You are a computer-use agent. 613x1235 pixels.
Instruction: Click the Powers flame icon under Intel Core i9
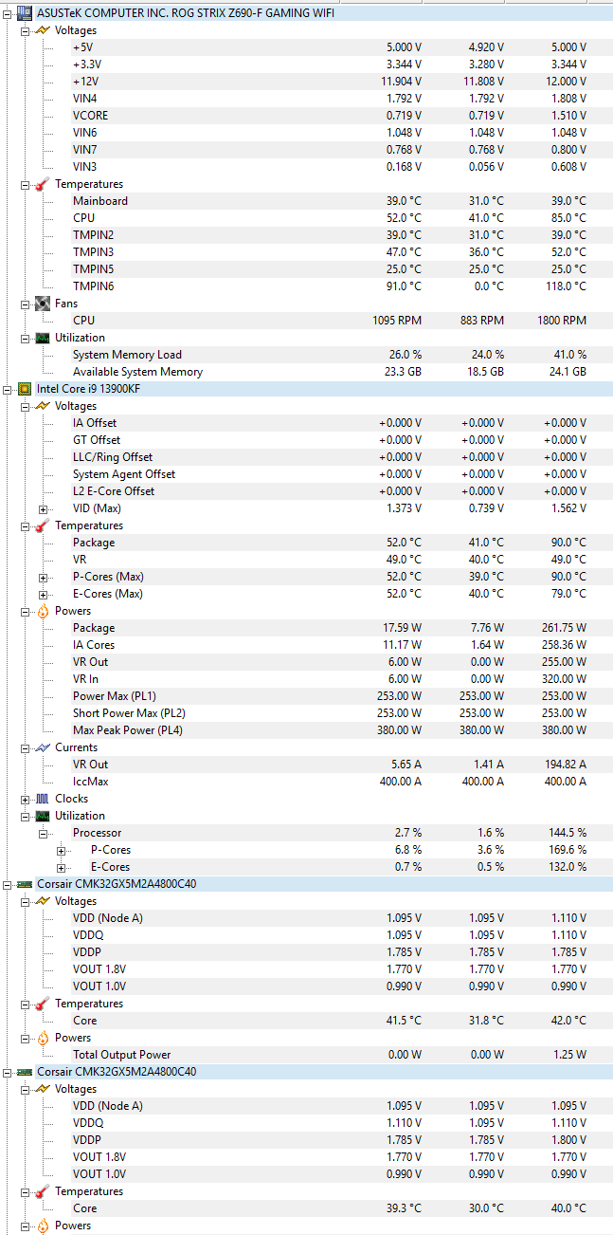pos(42,611)
